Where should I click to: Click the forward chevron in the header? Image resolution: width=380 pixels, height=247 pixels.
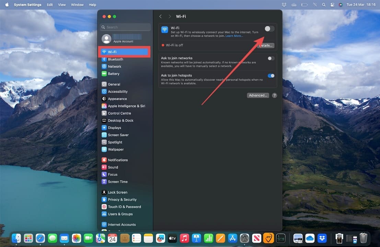coord(169,16)
